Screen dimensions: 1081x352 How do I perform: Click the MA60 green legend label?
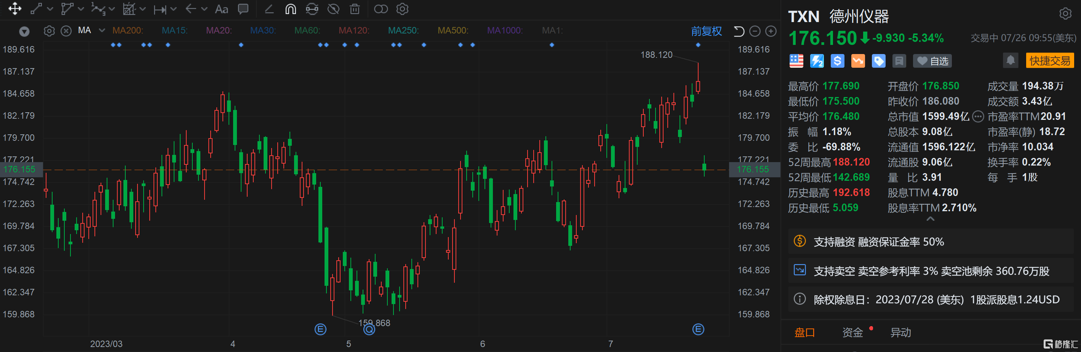point(307,30)
